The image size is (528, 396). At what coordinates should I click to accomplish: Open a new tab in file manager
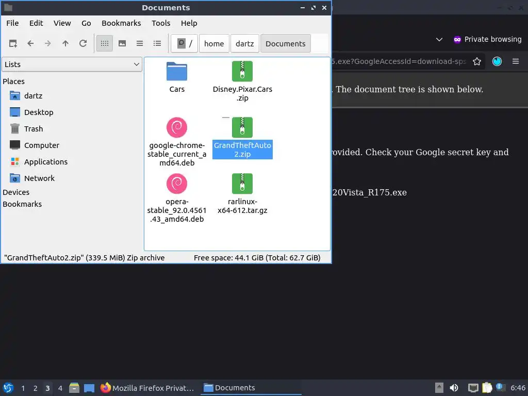pos(13,43)
